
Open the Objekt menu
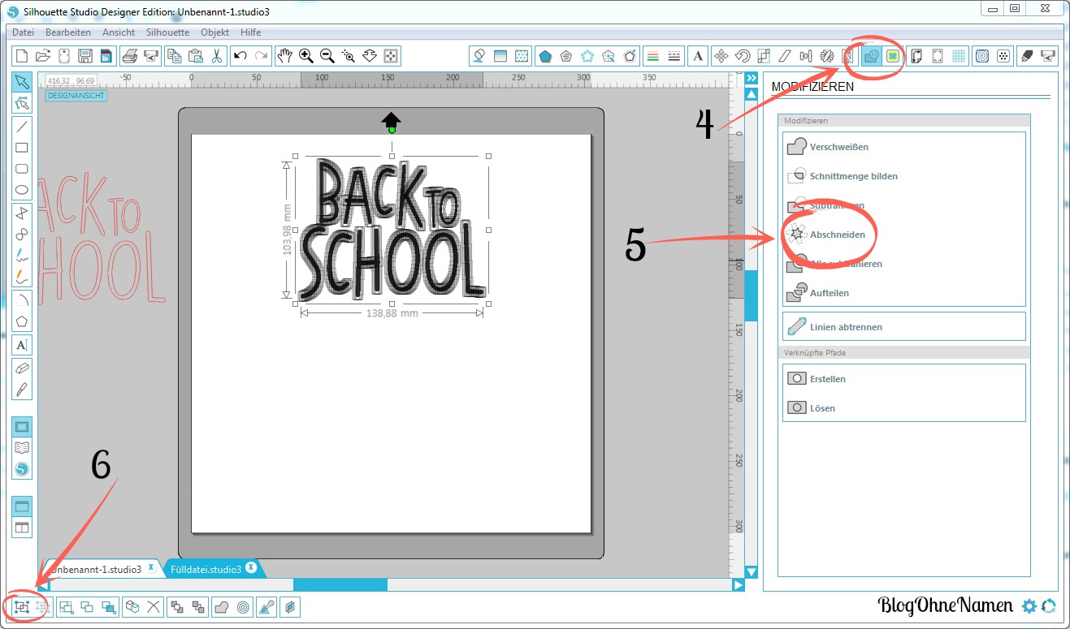click(x=214, y=32)
